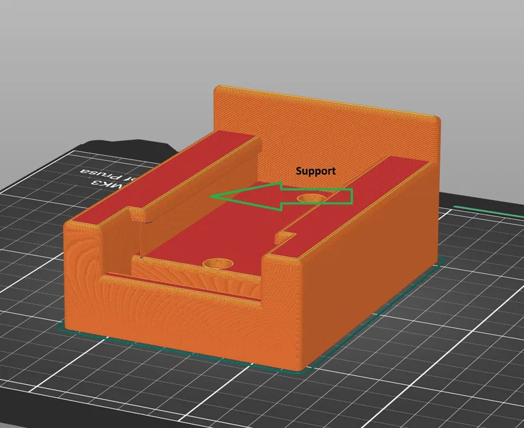Select the left rail's red top surface
524x428 pixels.
click(164, 177)
